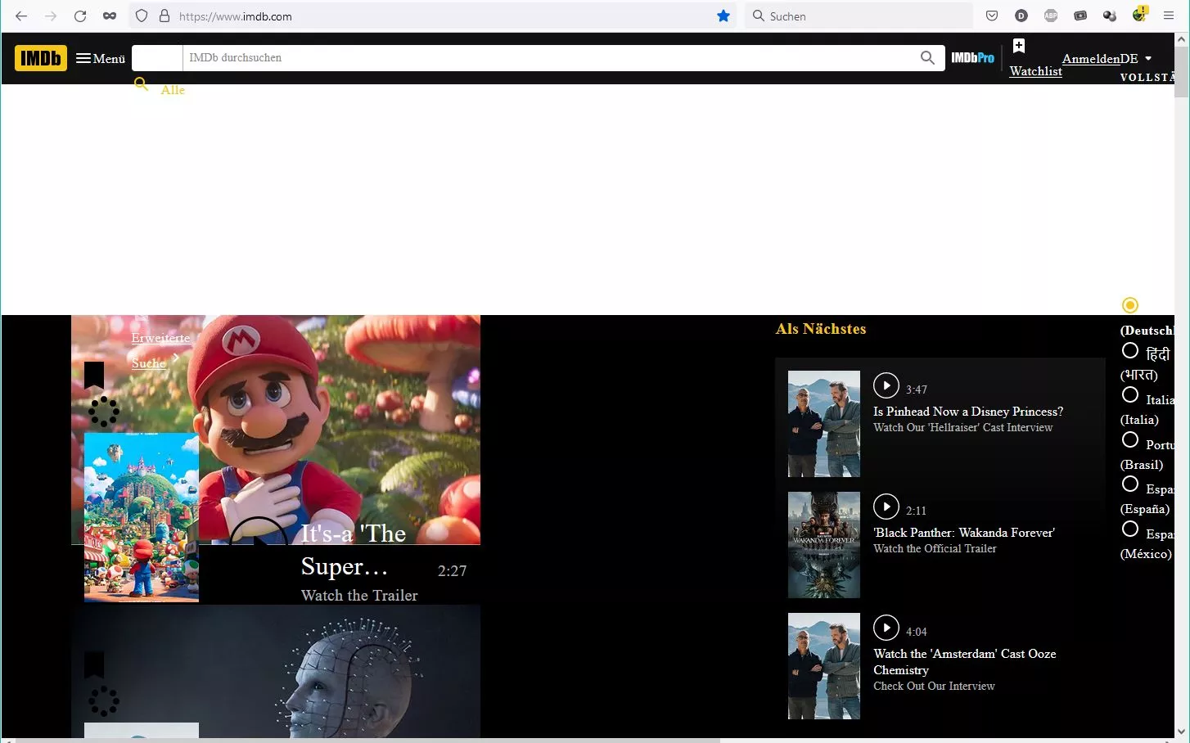
Task: Reload the page in the browser
Action: (x=80, y=16)
